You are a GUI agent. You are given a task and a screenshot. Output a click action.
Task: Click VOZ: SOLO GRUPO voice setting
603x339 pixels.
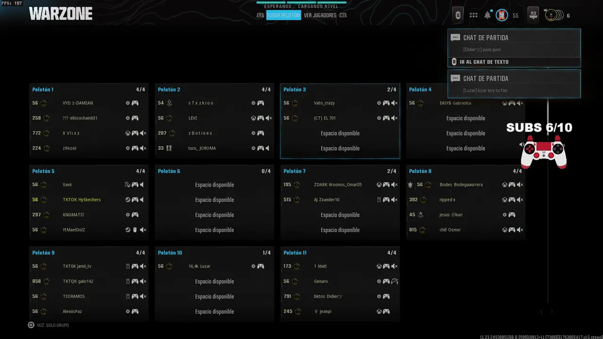(x=53, y=325)
